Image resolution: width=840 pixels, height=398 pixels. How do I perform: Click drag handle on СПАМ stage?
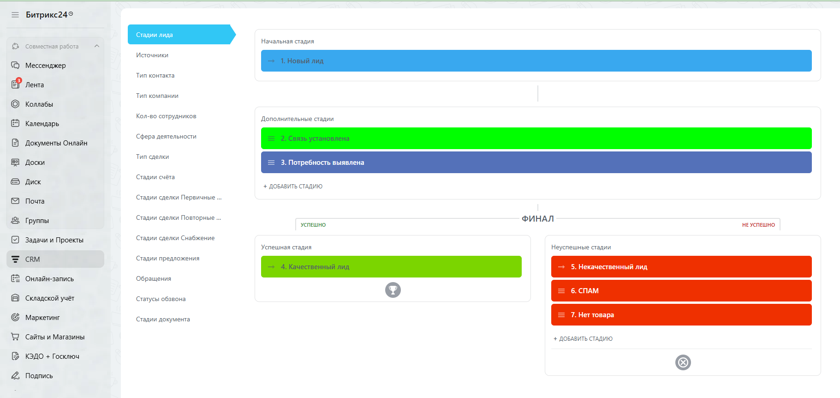[x=561, y=291]
